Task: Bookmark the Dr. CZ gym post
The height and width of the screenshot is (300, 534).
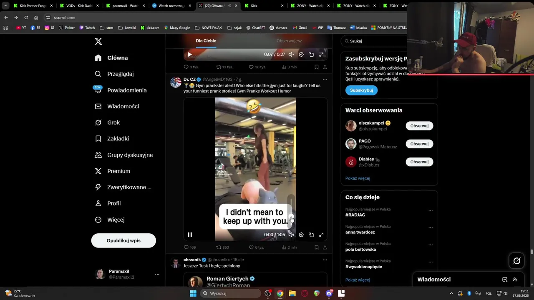Action: pyautogui.click(x=317, y=247)
